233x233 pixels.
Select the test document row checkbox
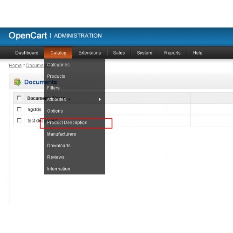point(19,120)
